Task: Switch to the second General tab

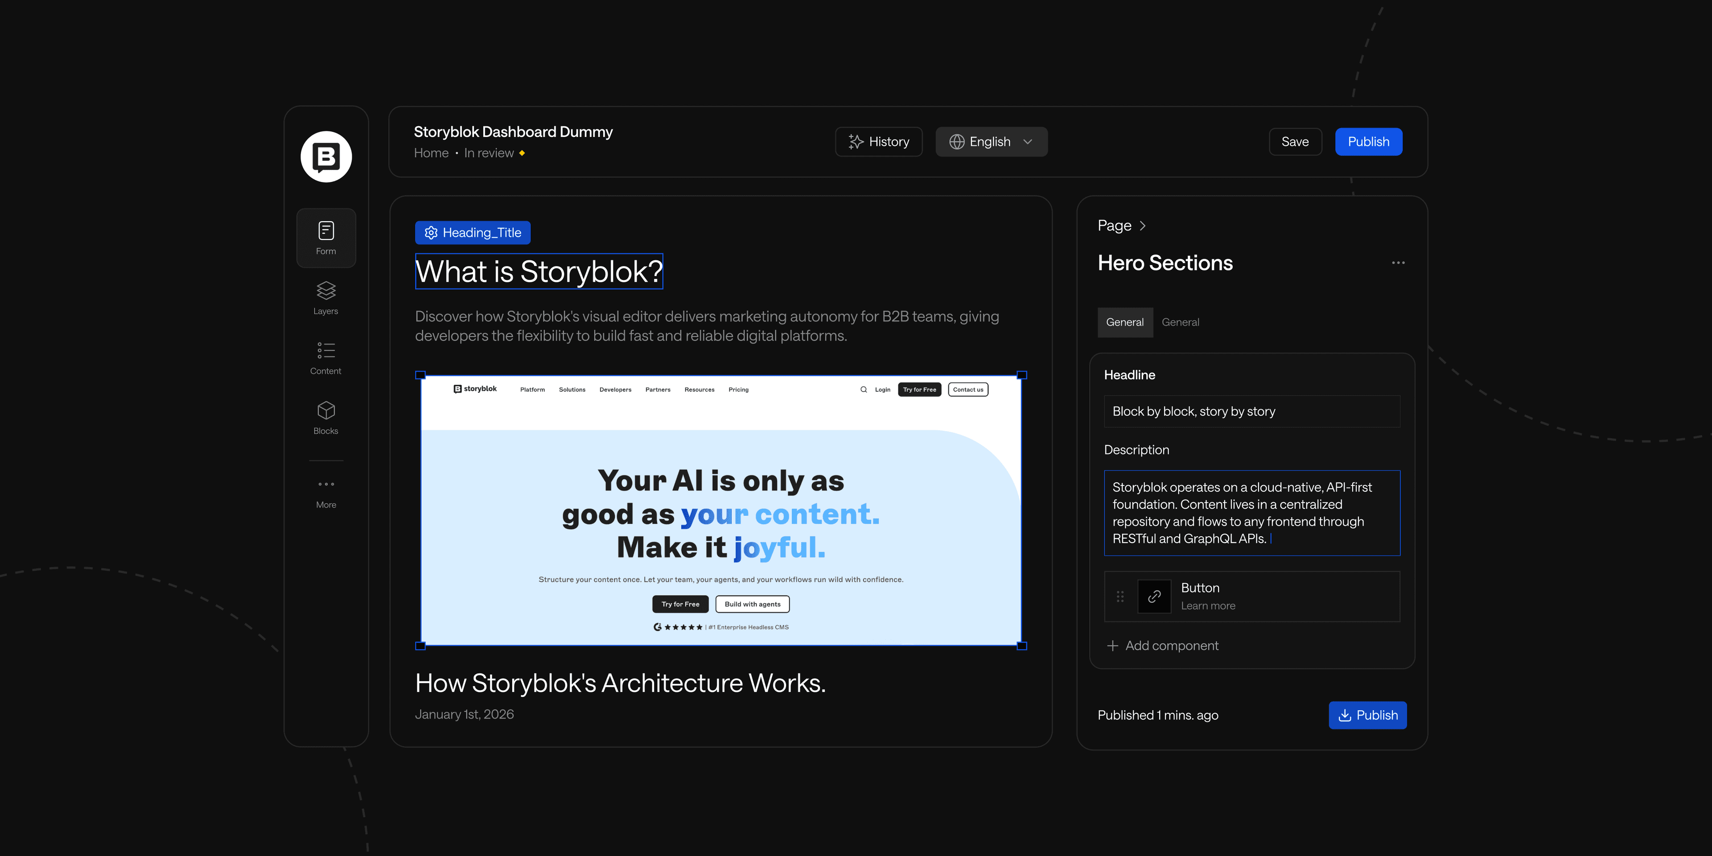Action: (1180, 322)
